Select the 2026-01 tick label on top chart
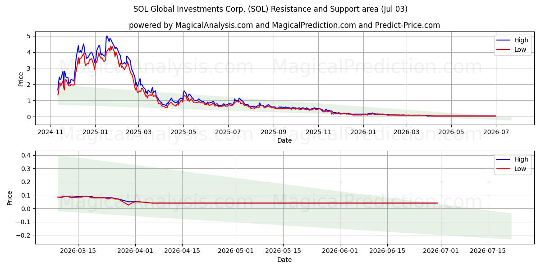The image size is (541, 270). [x=363, y=132]
